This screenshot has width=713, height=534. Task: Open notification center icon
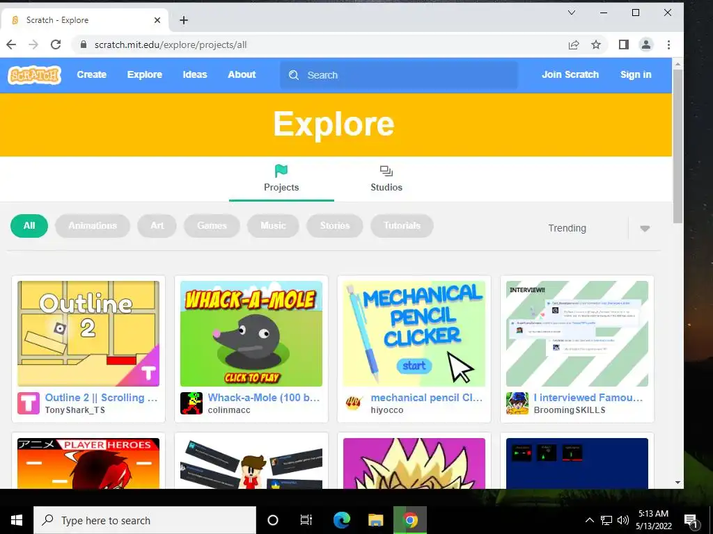pyautogui.click(x=691, y=520)
